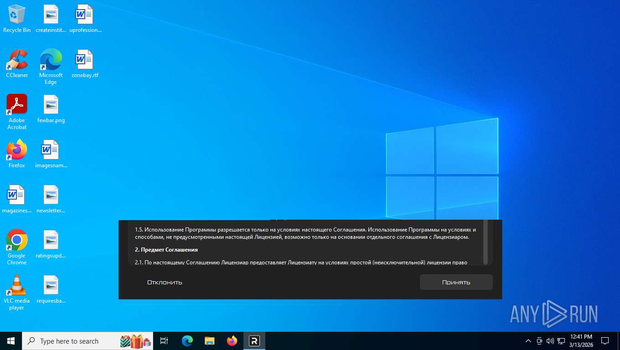Click the Meet Now camera tray icon
Image resolution: width=620 pixels, height=350 pixels.
tap(539, 341)
